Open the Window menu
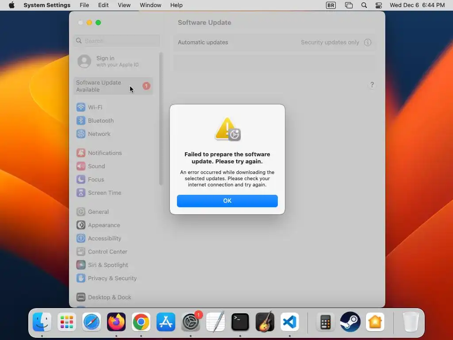The image size is (453, 340). [x=150, y=5]
